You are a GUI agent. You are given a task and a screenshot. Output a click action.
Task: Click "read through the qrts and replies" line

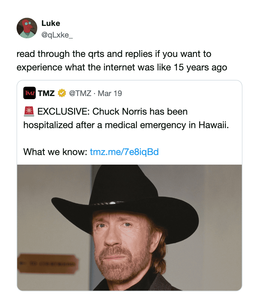pos(85,54)
